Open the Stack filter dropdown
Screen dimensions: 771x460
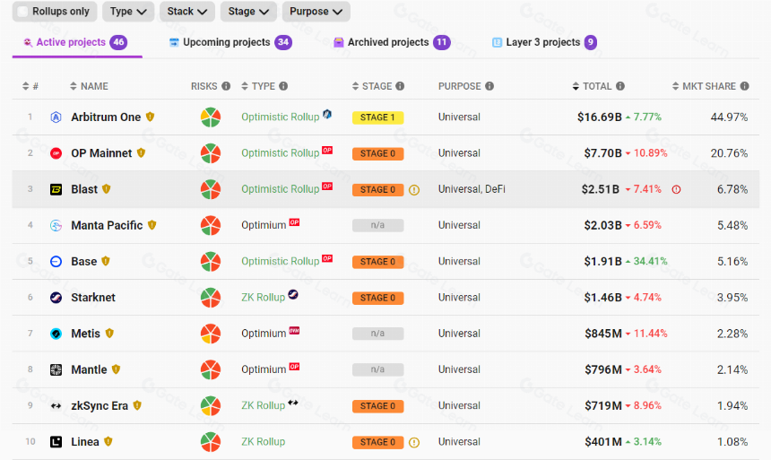[186, 12]
